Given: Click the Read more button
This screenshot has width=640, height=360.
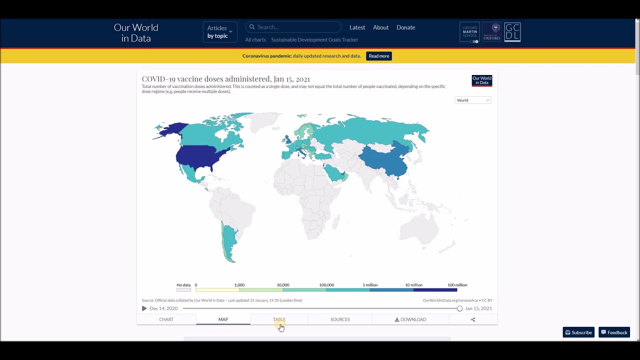Looking at the screenshot, I should [x=378, y=56].
